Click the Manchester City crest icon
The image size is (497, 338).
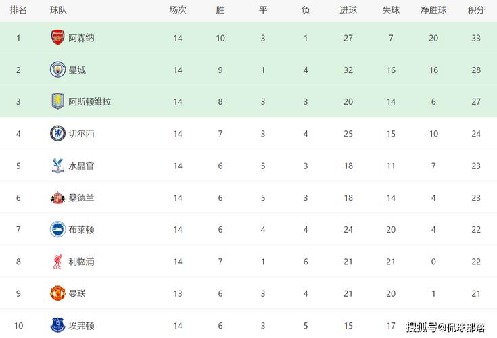[x=57, y=70]
